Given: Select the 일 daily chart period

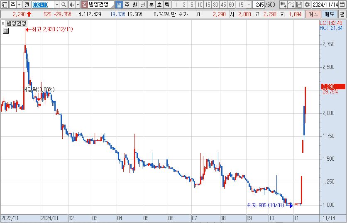Looking at the screenshot, I should click(119, 5).
